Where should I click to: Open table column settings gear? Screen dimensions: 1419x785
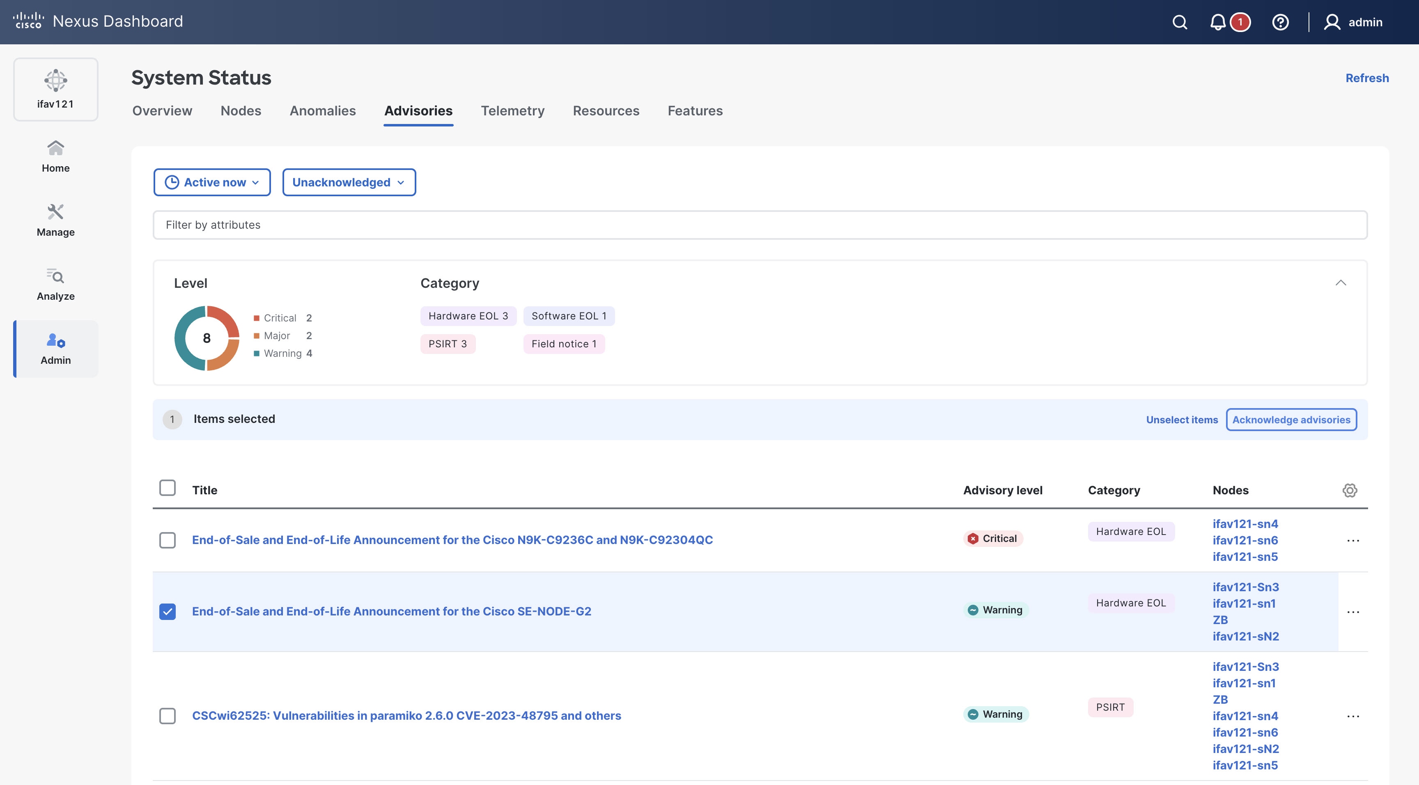(x=1350, y=490)
